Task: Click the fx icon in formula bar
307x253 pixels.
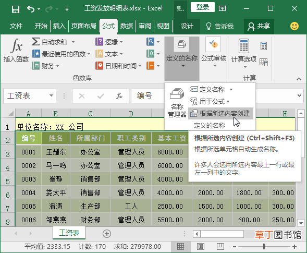Action: click(x=119, y=96)
